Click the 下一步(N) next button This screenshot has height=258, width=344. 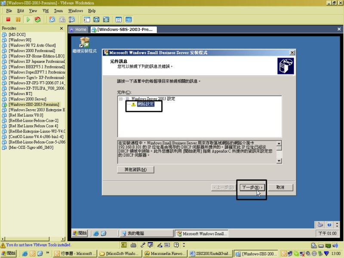click(x=252, y=187)
